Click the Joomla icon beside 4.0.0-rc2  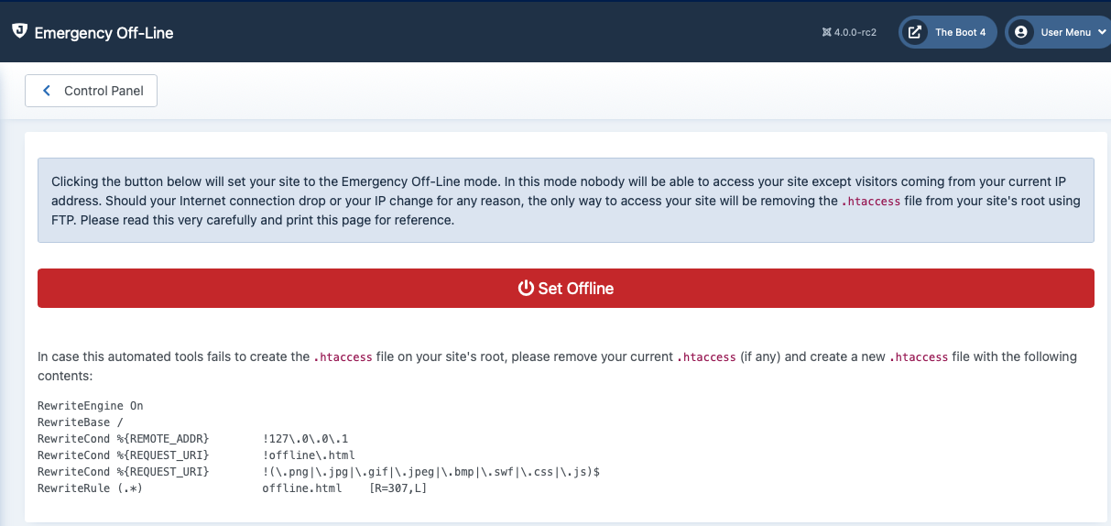826,32
